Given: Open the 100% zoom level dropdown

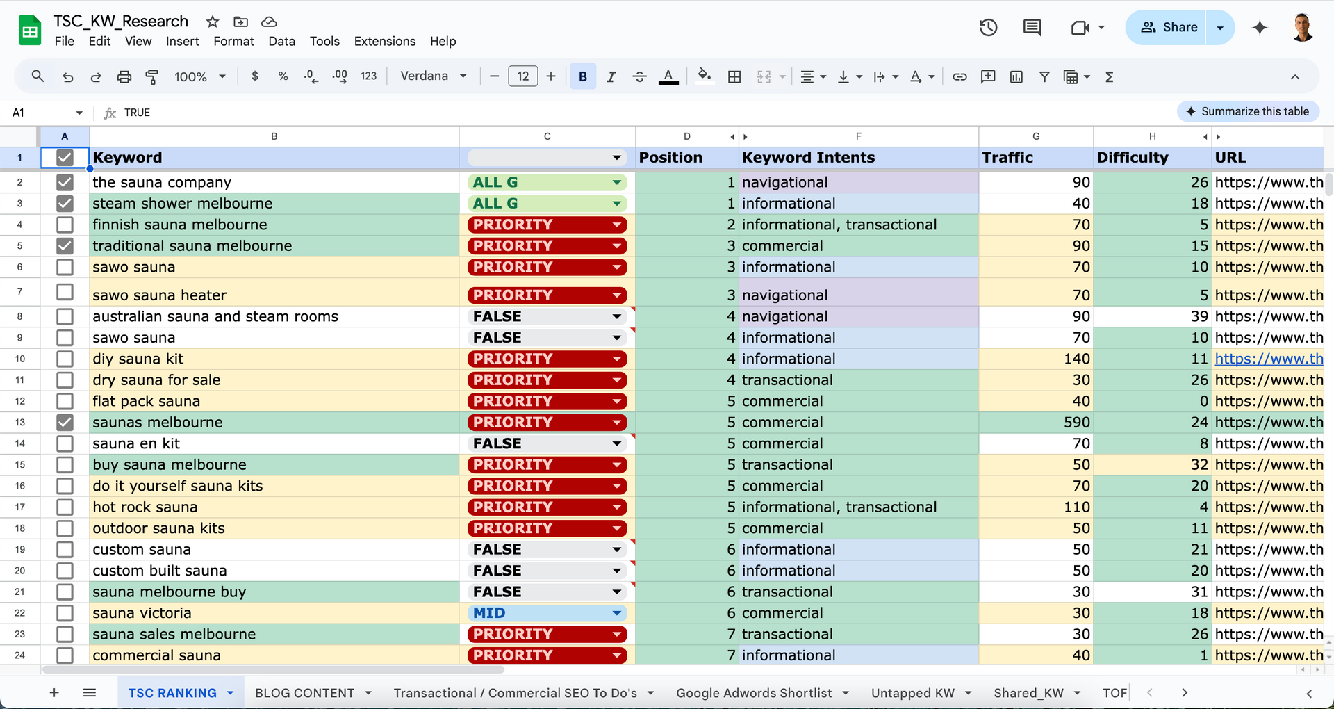Looking at the screenshot, I should coord(200,76).
